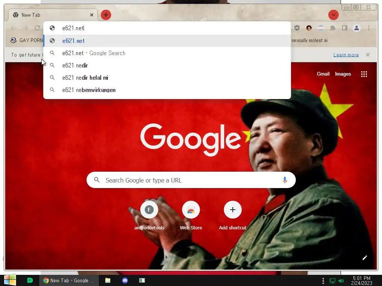Pick the 'e621 nedir' search suggestion
Image resolution: width=382 pixels, height=286 pixels.
167,65
